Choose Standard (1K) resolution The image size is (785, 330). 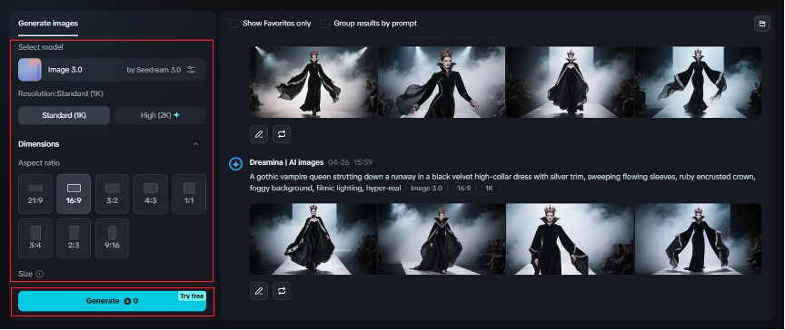click(65, 115)
